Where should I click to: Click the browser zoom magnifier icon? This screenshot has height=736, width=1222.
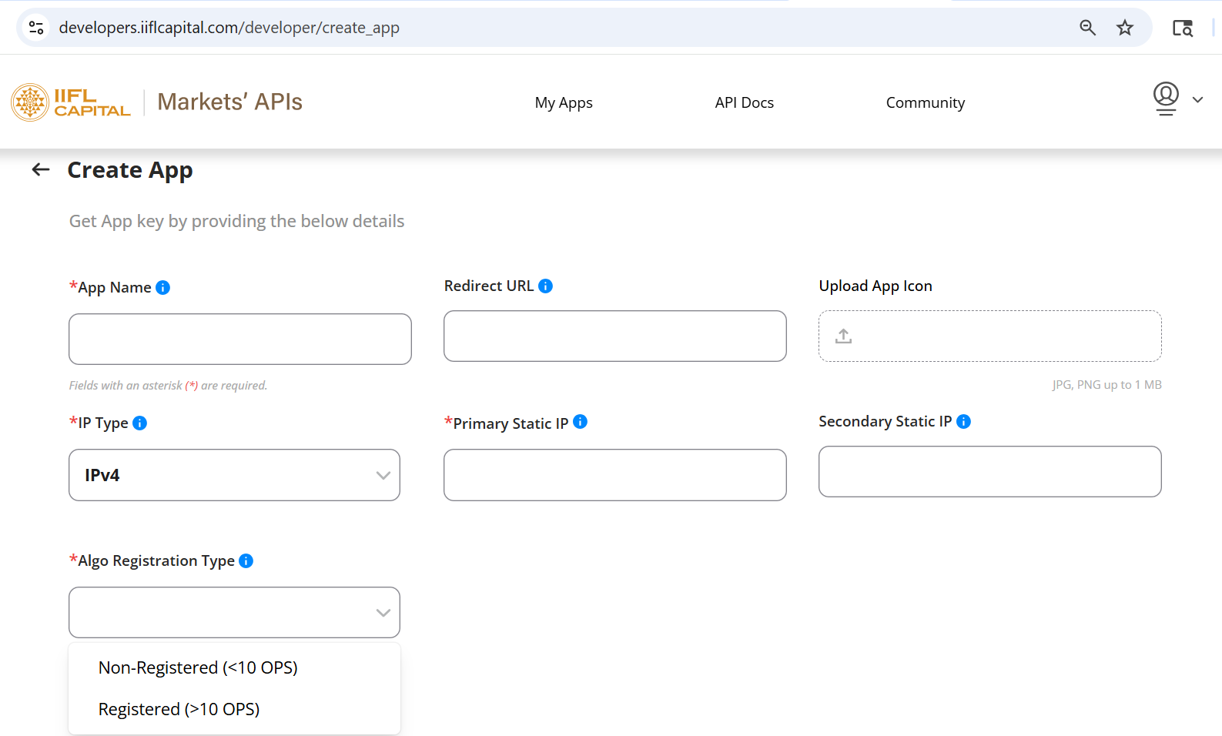click(x=1087, y=28)
